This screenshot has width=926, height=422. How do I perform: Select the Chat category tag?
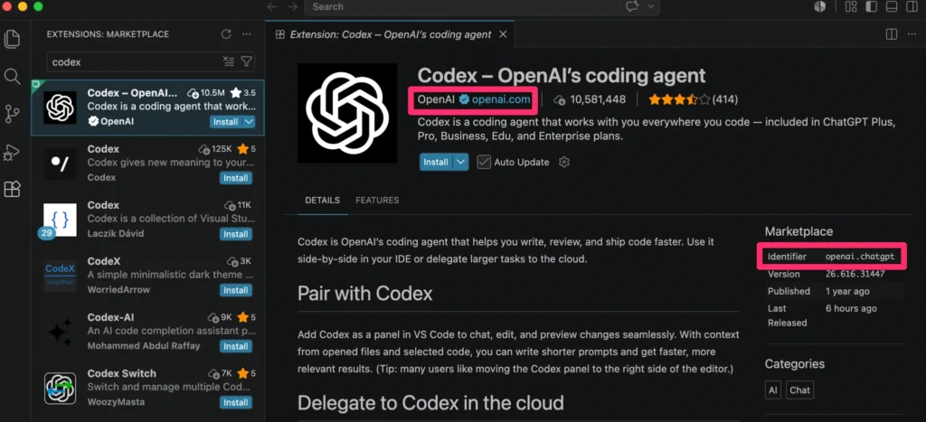799,390
